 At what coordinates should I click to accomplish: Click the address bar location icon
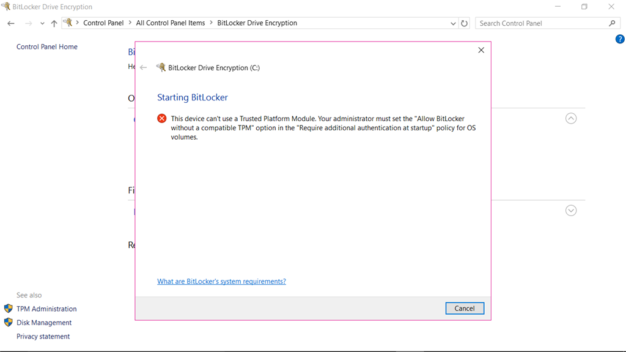click(x=68, y=23)
